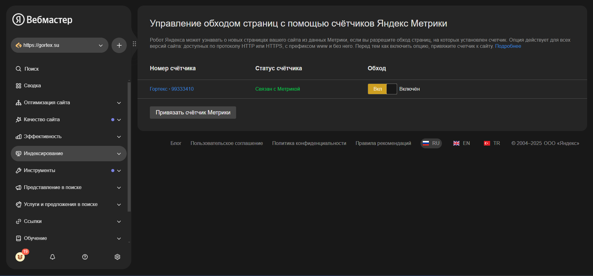The height and width of the screenshot is (276, 593).
Task: Click the Эффективность chart icon
Action: click(x=19, y=137)
